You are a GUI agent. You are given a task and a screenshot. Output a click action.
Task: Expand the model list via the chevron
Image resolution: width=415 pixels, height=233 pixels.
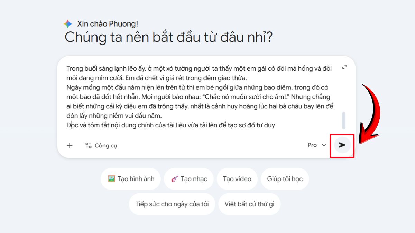pos(323,145)
